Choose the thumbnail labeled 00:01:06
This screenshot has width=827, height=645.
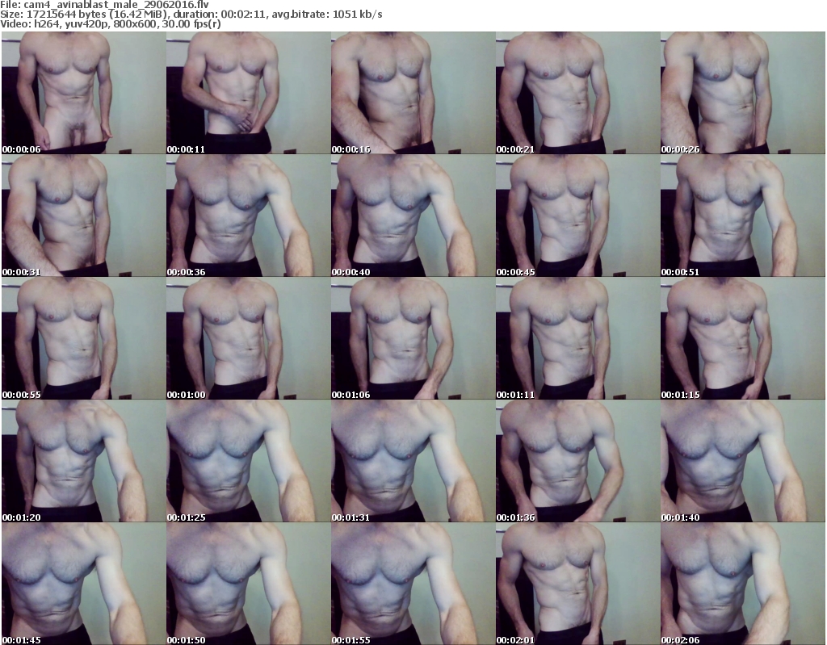(413, 338)
